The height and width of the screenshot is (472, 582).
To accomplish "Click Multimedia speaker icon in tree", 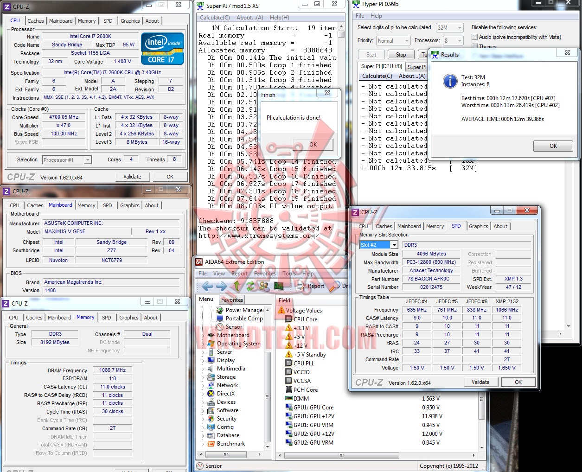I will 211,369.
